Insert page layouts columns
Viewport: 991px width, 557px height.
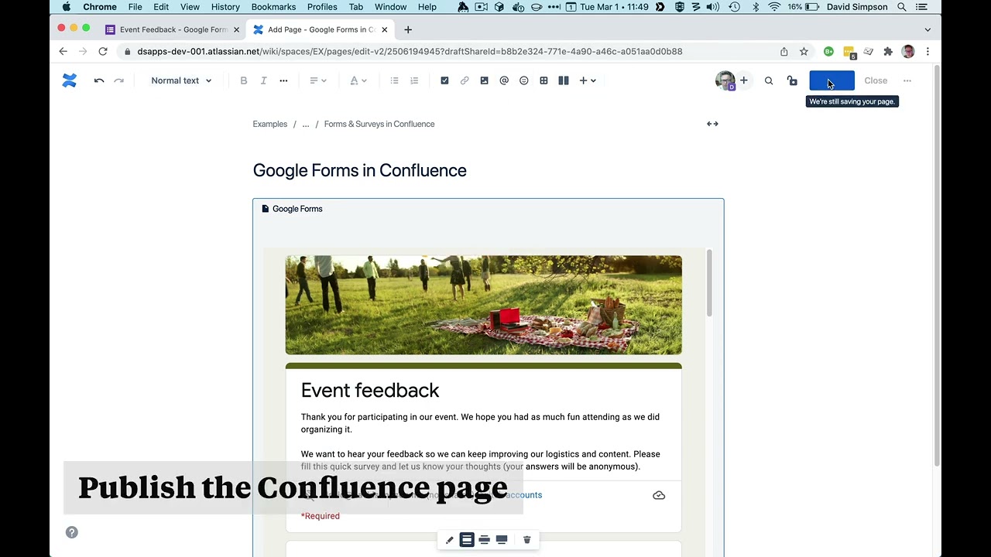(x=564, y=80)
